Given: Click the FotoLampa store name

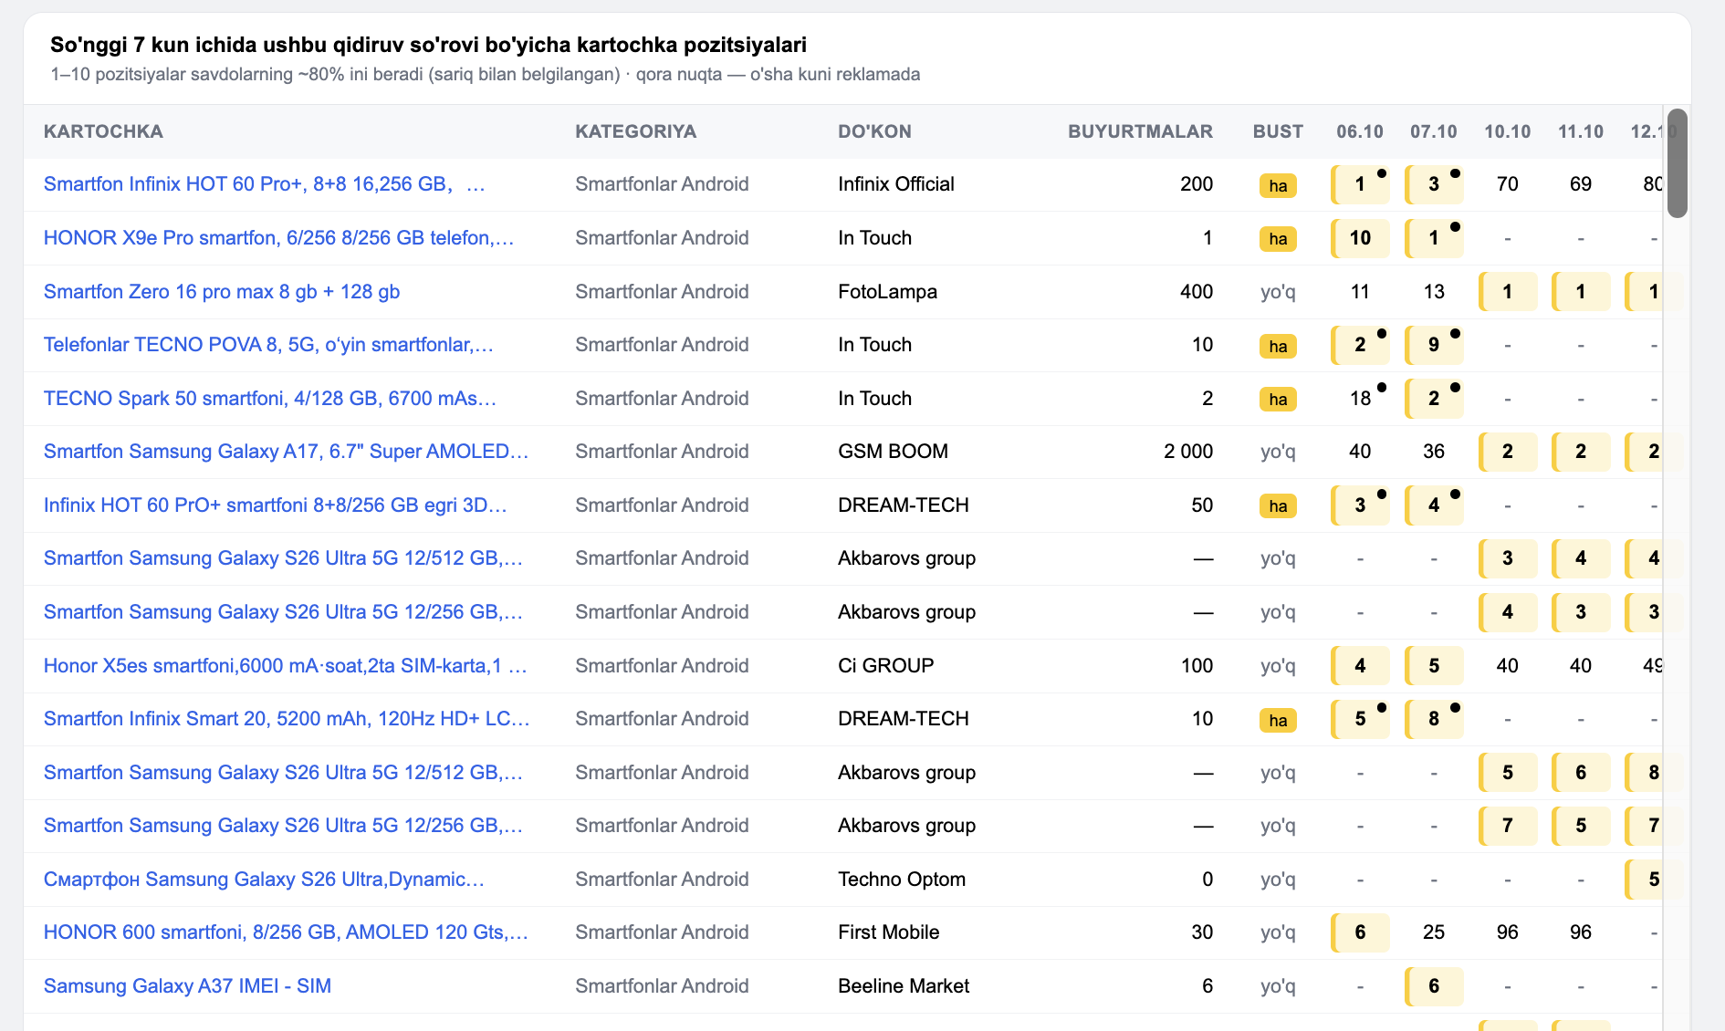Looking at the screenshot, I should pos(887,292).
